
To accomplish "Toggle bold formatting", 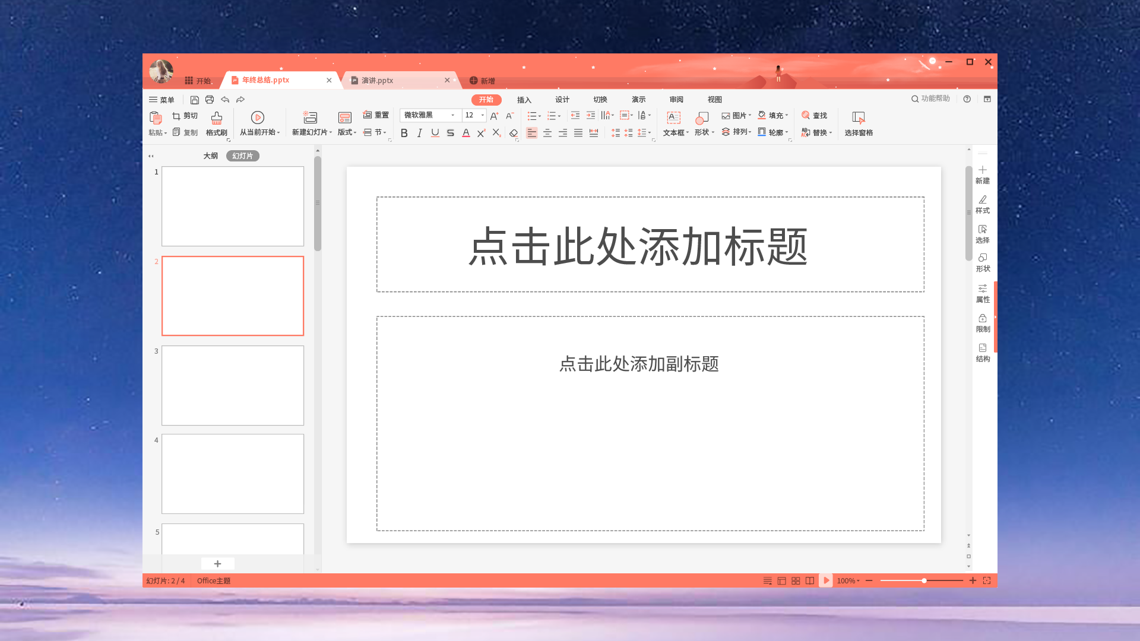I will pyautogui.click(x=404, y=133).
